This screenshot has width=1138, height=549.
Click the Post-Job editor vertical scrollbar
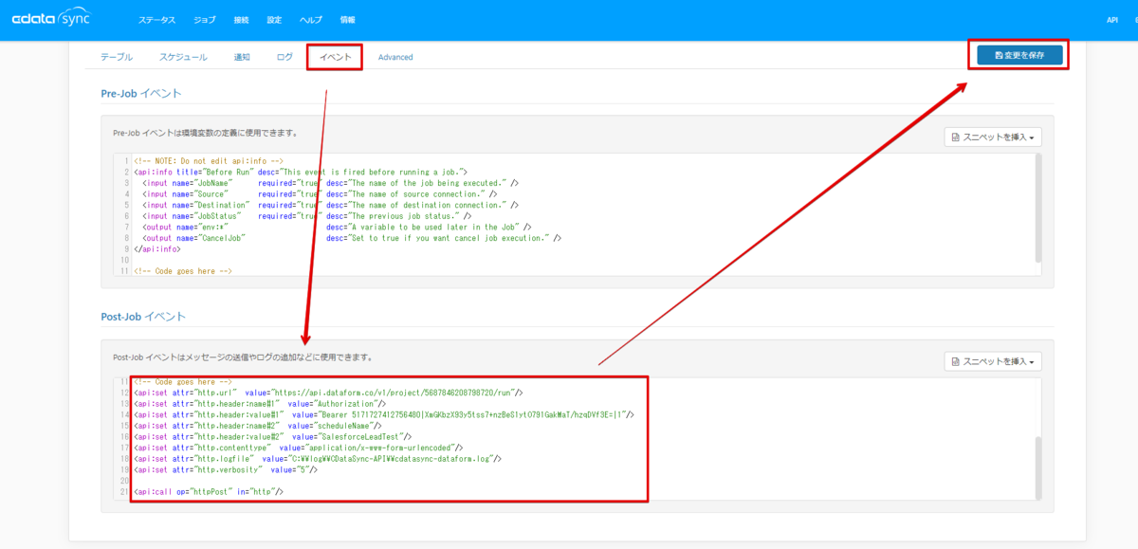click(x=1037, y=467)
